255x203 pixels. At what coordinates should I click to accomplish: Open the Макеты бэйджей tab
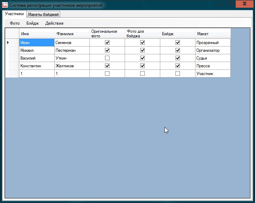[43, 14]
